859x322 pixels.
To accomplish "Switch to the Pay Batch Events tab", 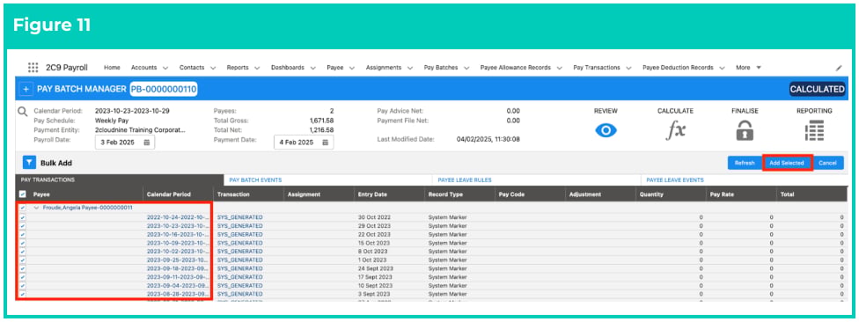I will 327,179.
